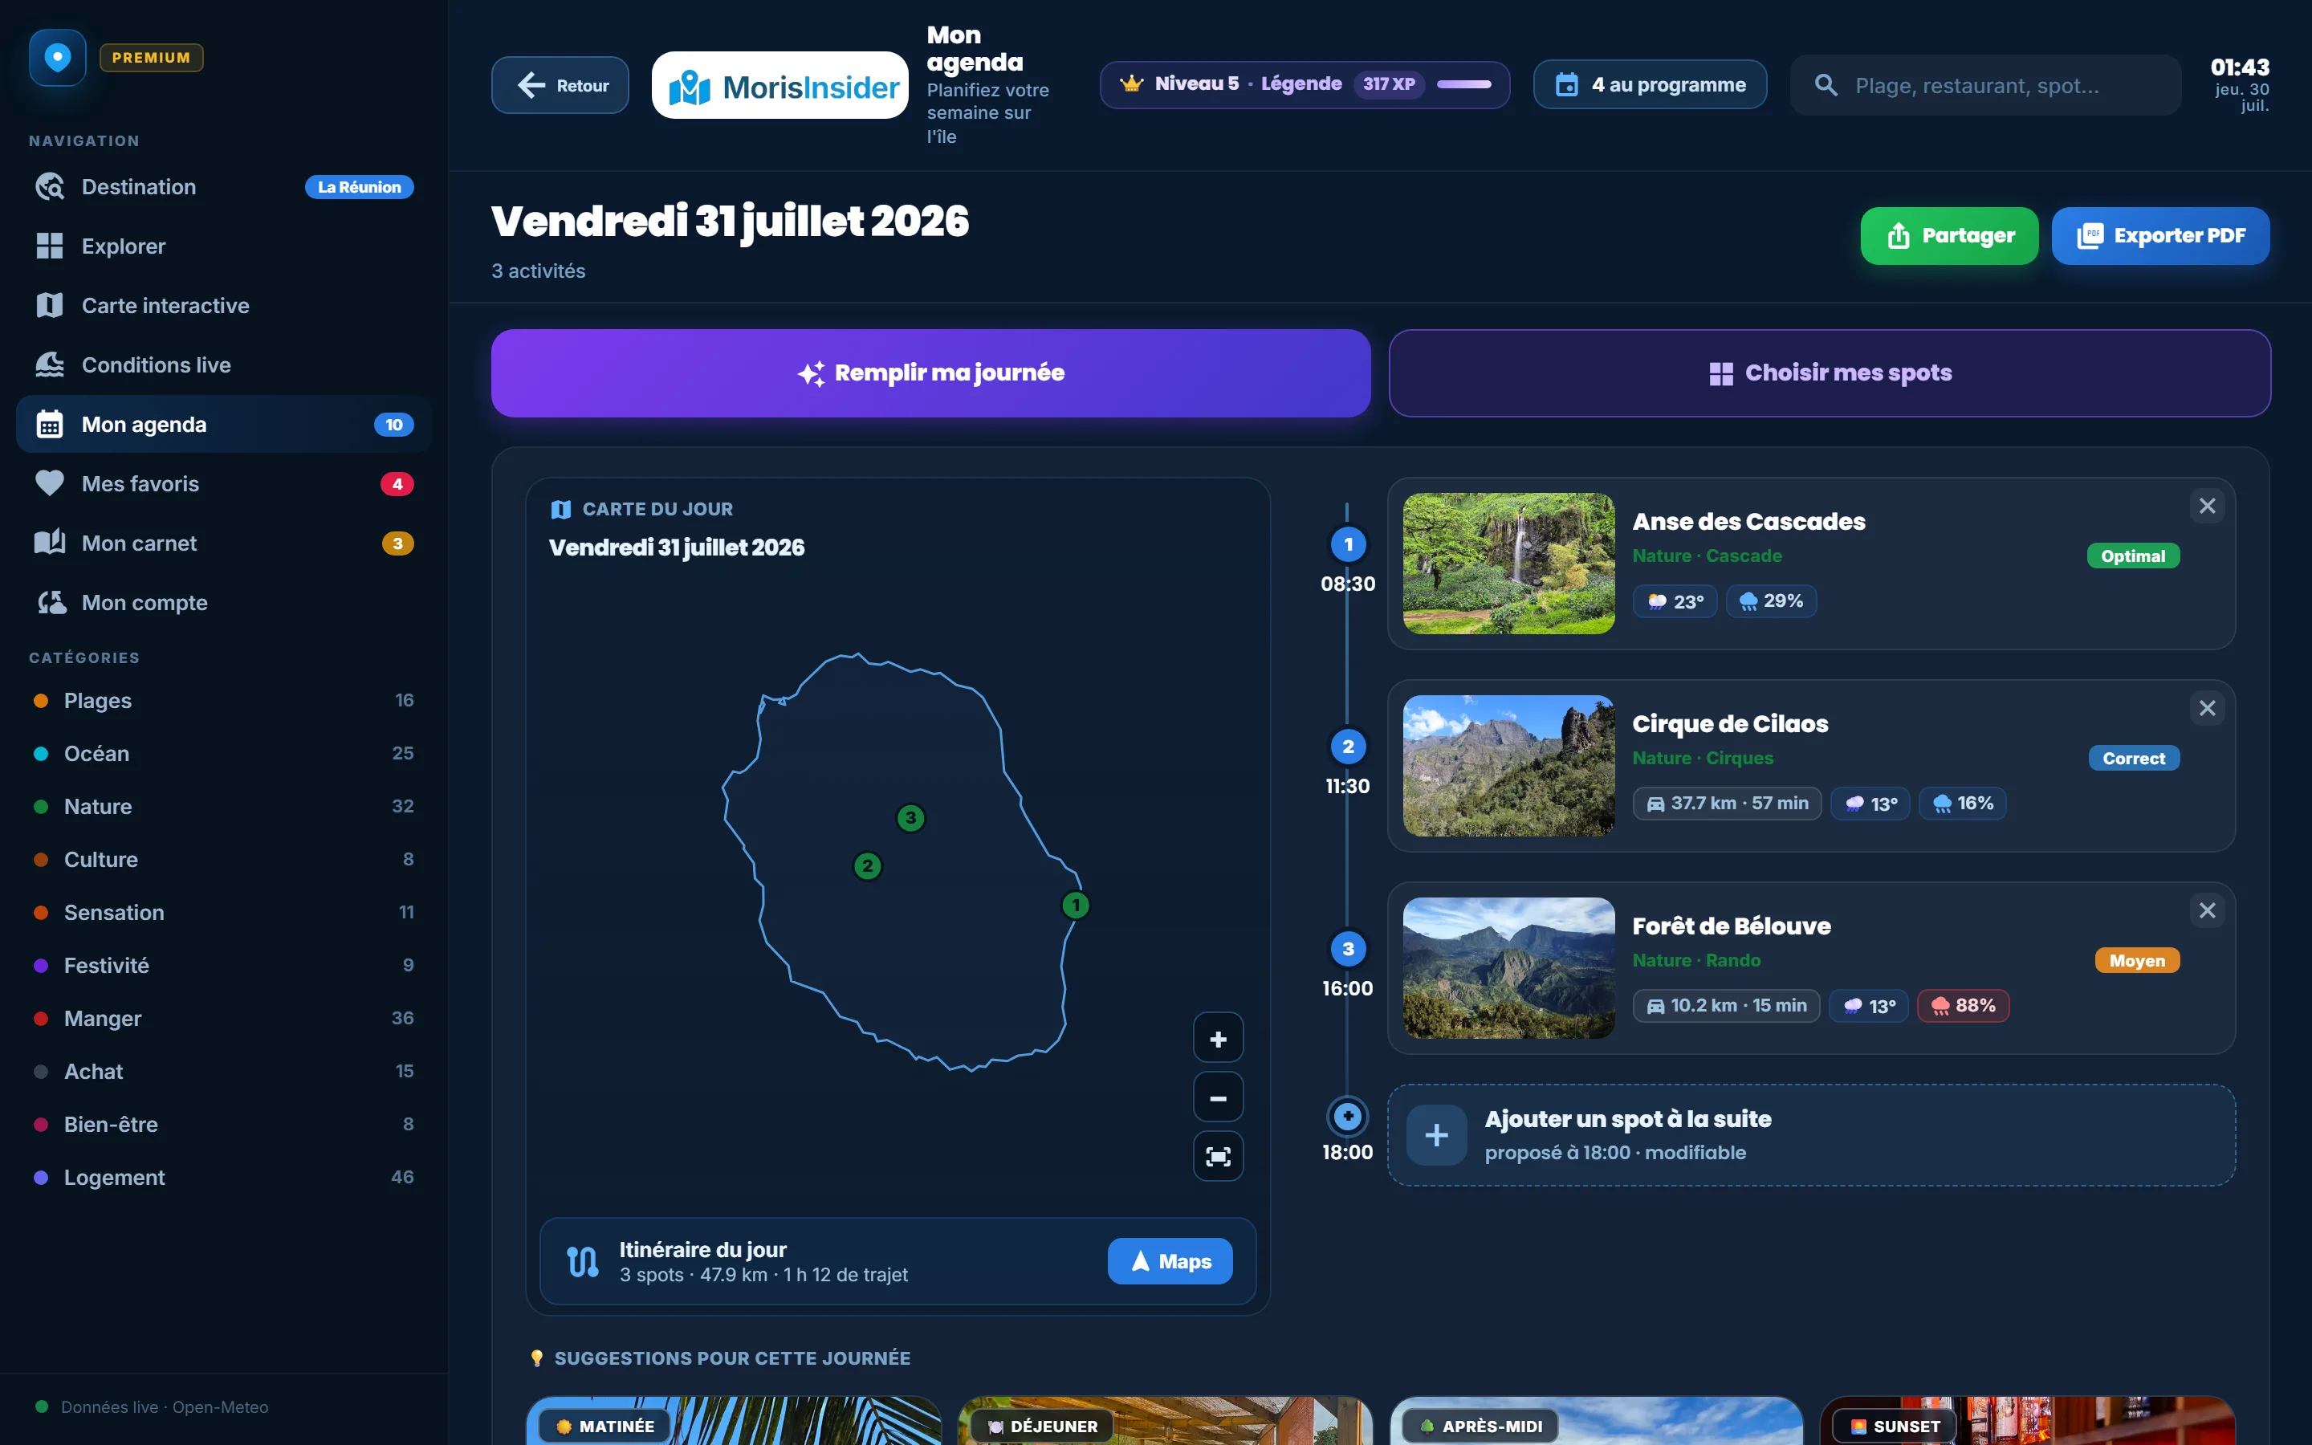This screenshot has width=2312, height=1445.
Task: Click the plus icon to add a spot
Action: (1436, 1134)
